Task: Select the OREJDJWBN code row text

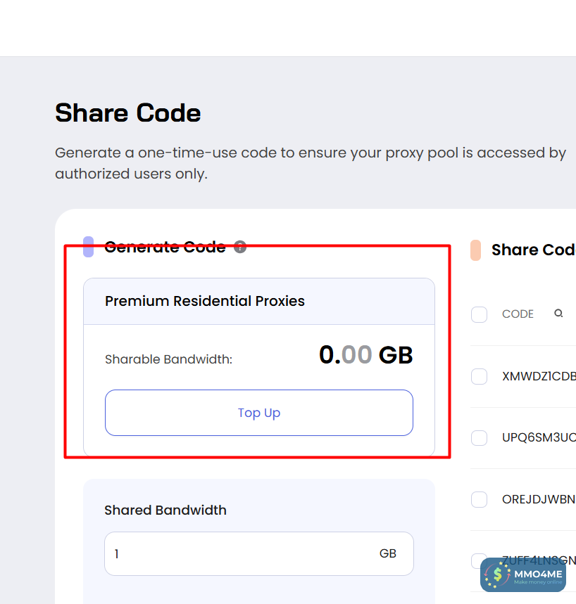Action: click(539, 499)
